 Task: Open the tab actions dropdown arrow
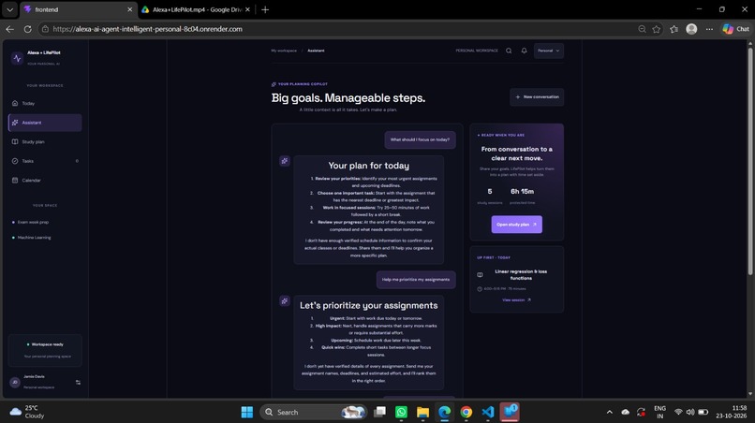[x=9, y=9]
